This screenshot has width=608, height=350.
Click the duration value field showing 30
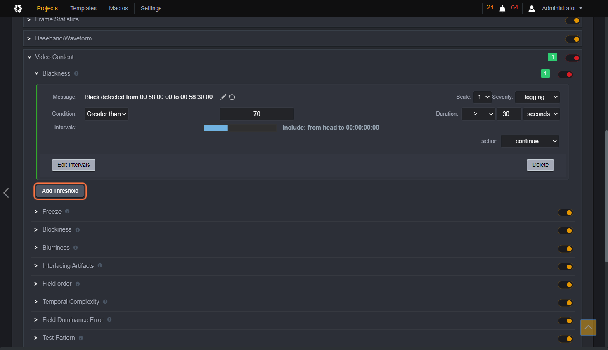[509, 114]
